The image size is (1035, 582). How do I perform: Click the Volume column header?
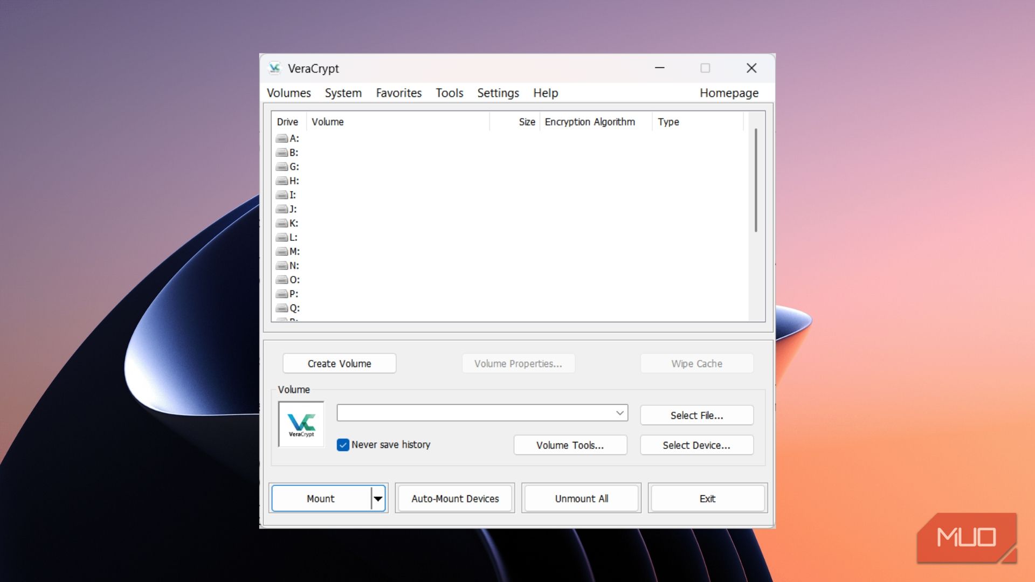(398, 122)
